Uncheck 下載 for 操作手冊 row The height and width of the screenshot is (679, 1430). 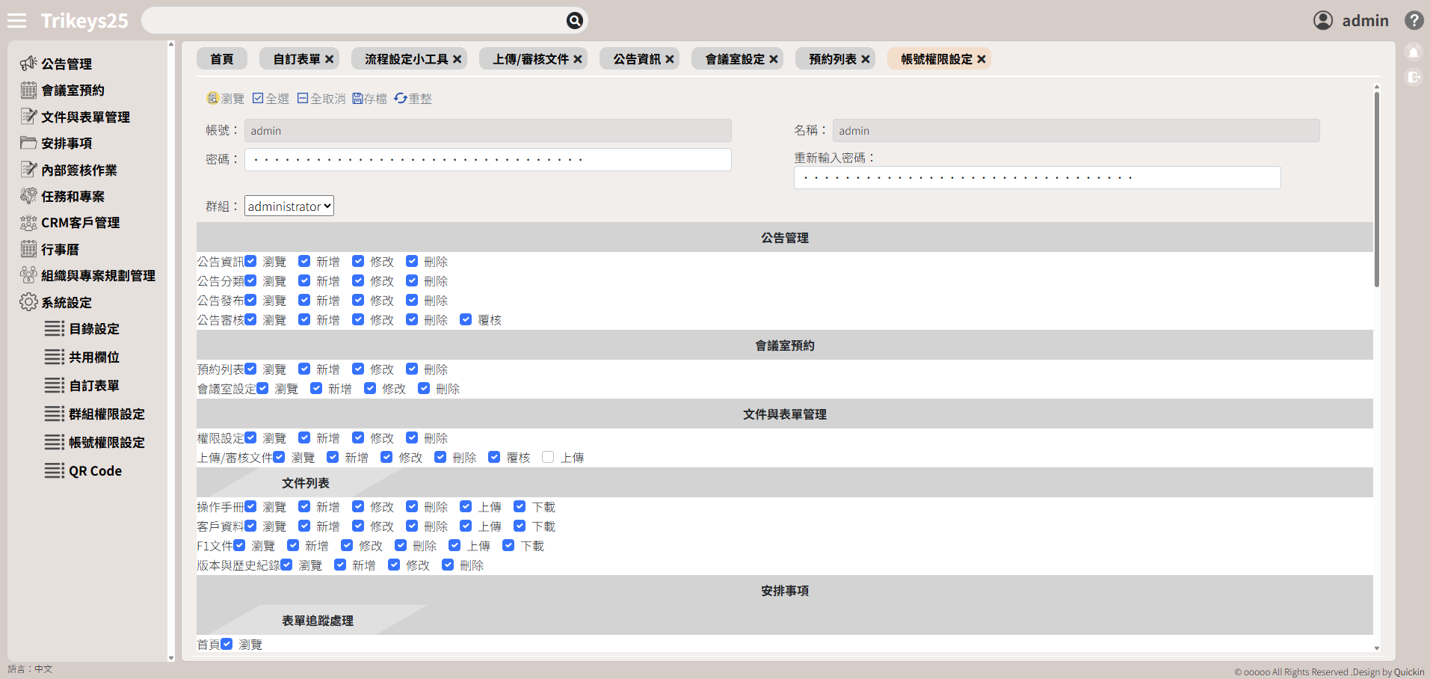click(x=520, y=506)
